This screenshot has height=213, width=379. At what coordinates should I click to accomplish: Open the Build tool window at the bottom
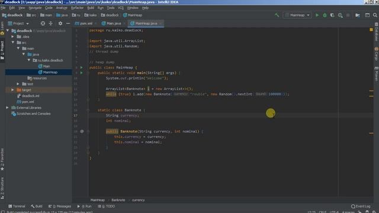[37, 206]
